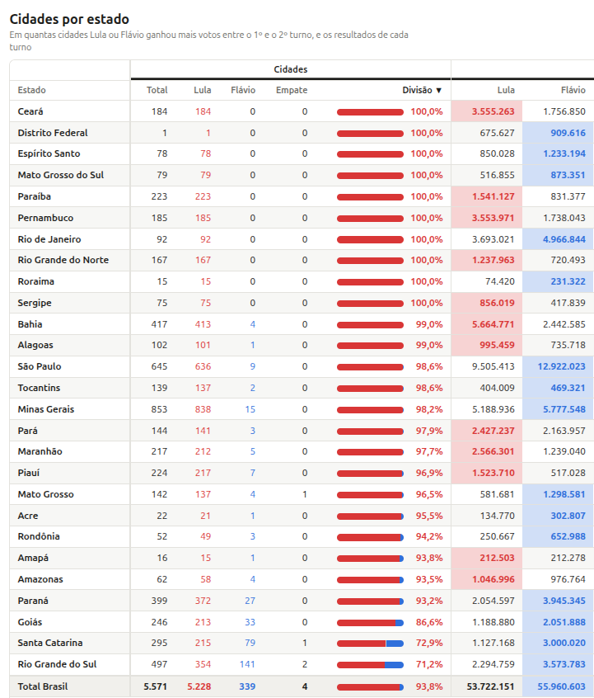
Task: Click the Empate column header
Action: coord(292,90)
